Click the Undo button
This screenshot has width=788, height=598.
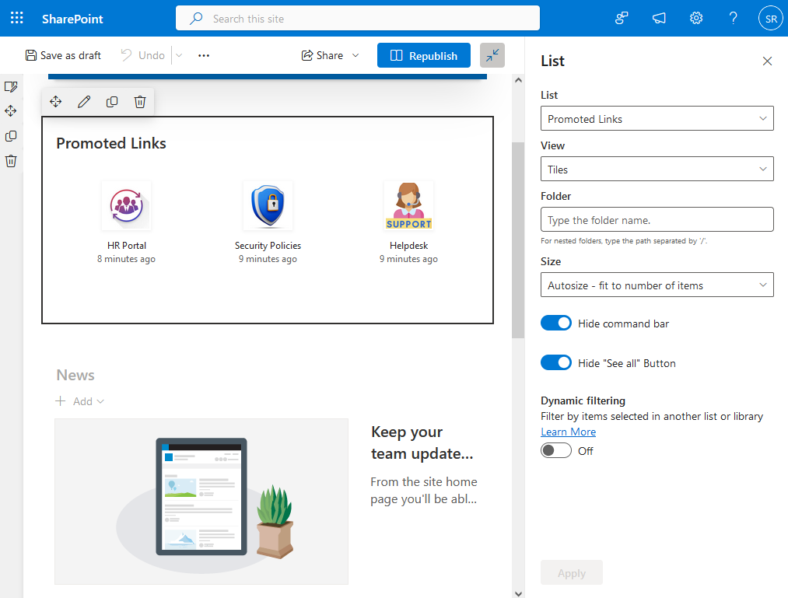pos(143,55)
